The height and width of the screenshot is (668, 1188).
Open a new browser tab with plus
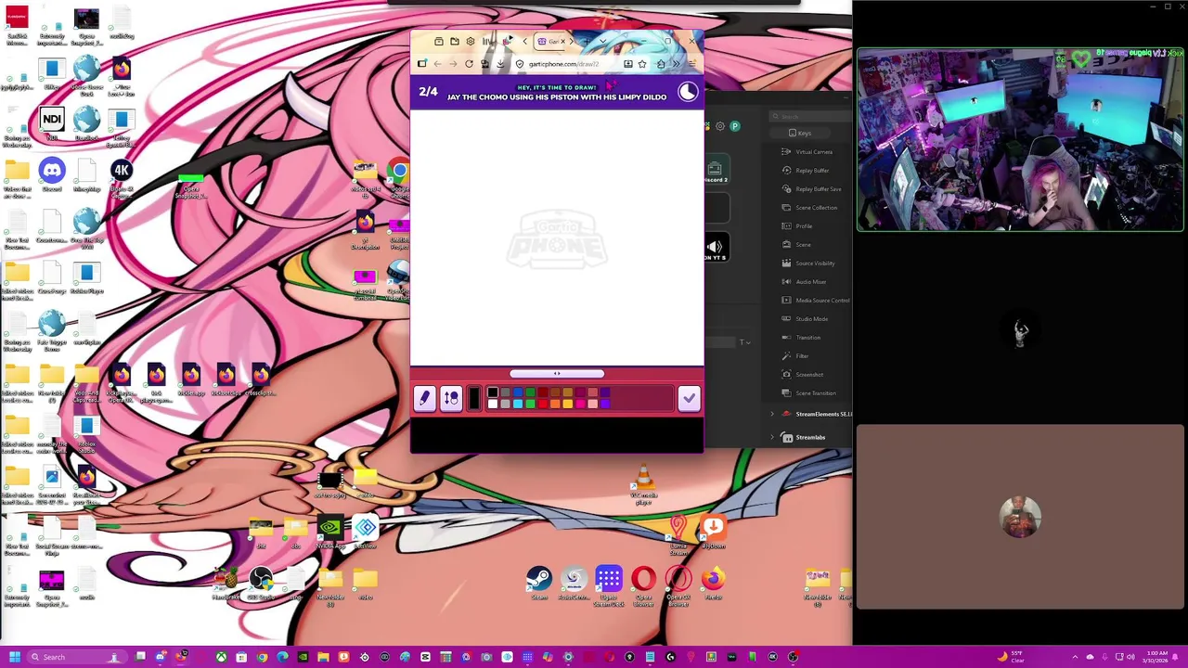coord(586,42)
